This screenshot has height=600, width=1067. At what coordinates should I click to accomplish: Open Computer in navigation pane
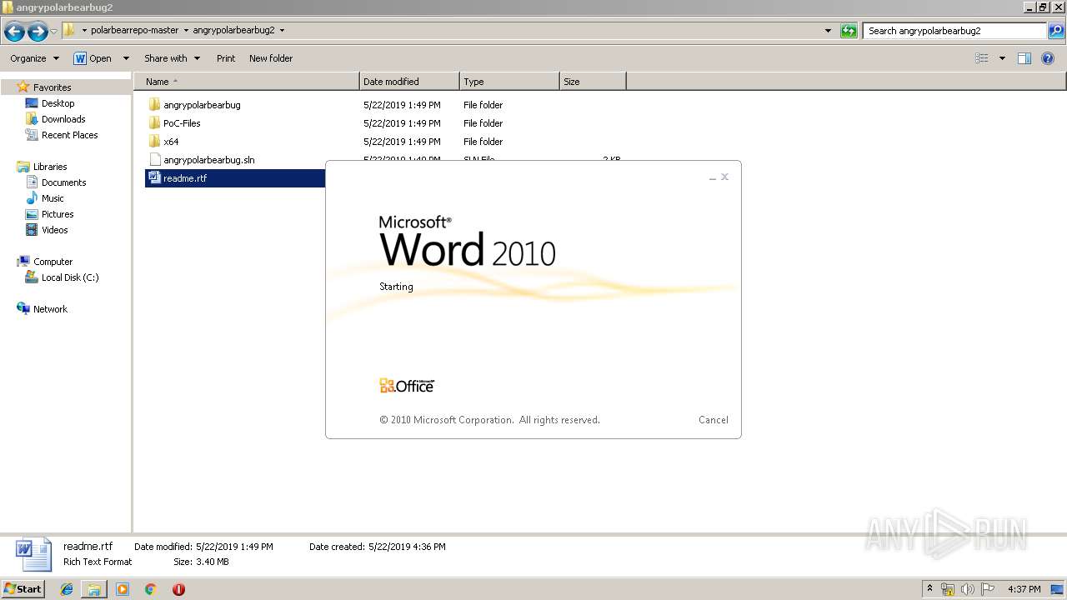coord(53,262)
